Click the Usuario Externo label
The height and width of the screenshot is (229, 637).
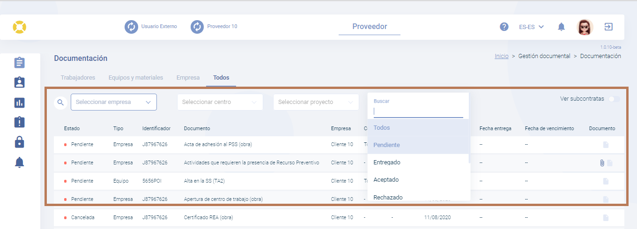[x=159, y=27]
